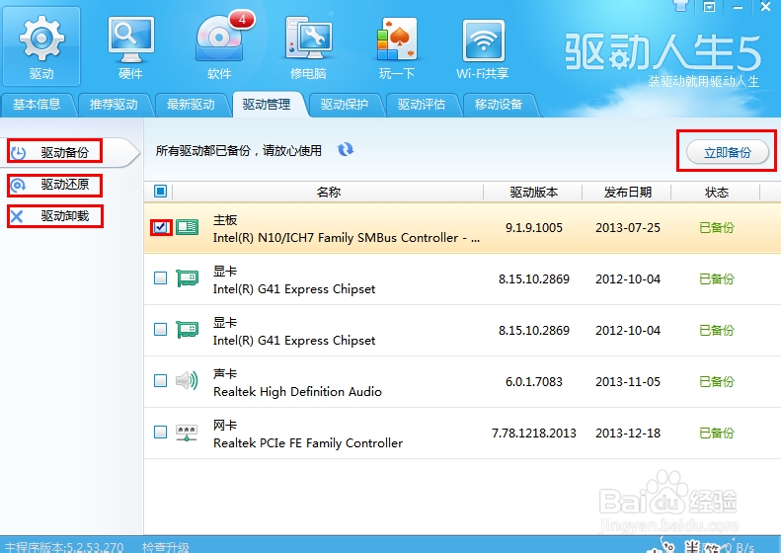Click the Intel(R) N10/ICH7 Family SMBus Controller text
The width and height of the screenshot is (781, 553).
click(347, 238)
